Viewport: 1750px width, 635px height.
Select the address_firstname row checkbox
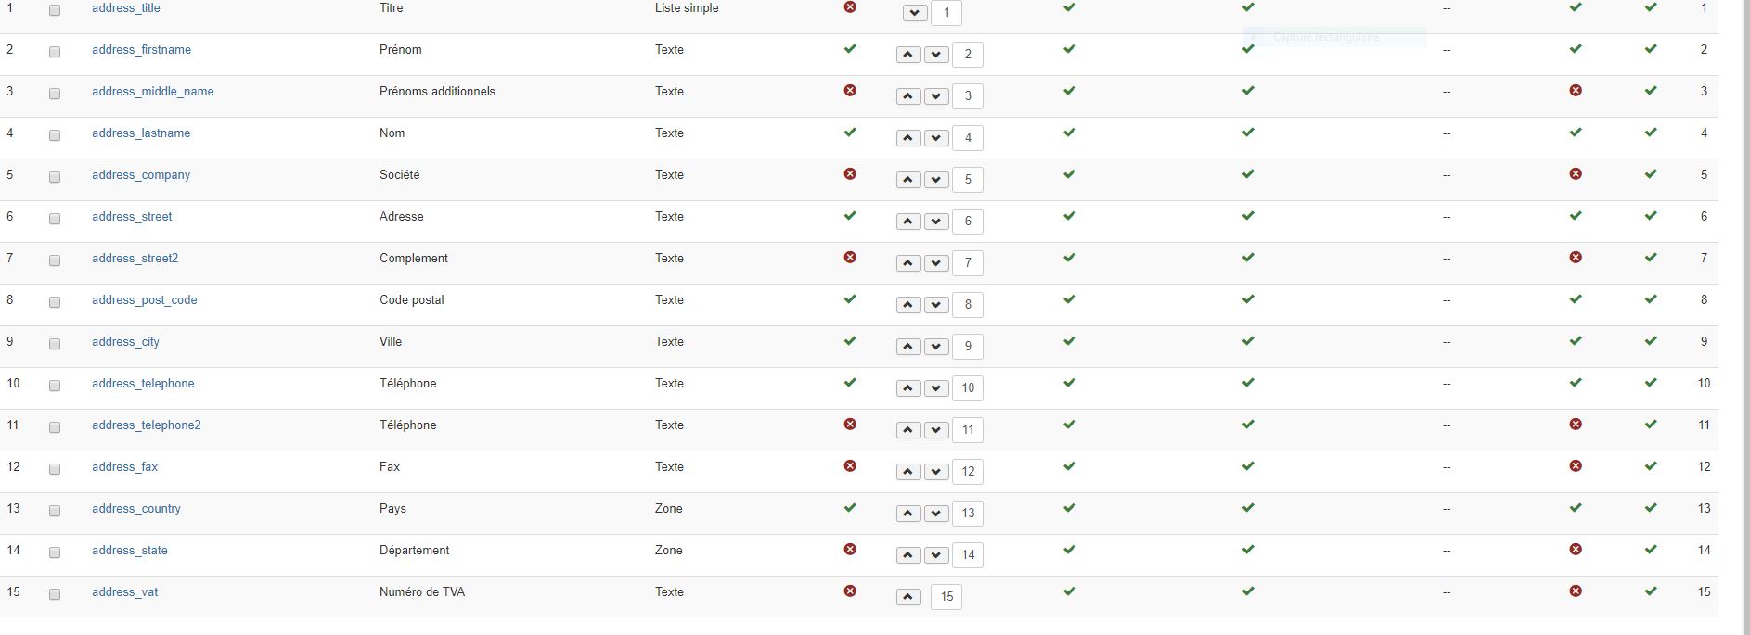click(x=55, y=52)
